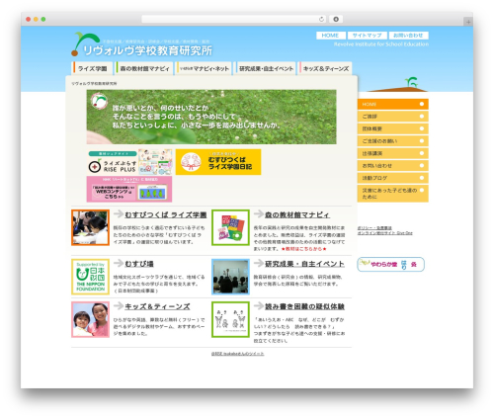Click the リヴォルヴ学校教育研究所 breadcrumb text
The width and height of the screenshot is (494, 418).
tap(94, 83)
